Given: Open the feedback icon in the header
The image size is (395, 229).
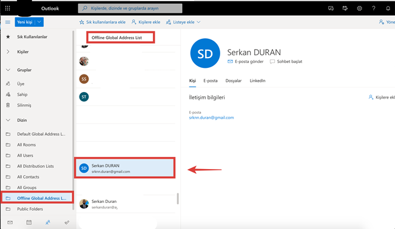Looking at the screenshot, I should (345, 8).
